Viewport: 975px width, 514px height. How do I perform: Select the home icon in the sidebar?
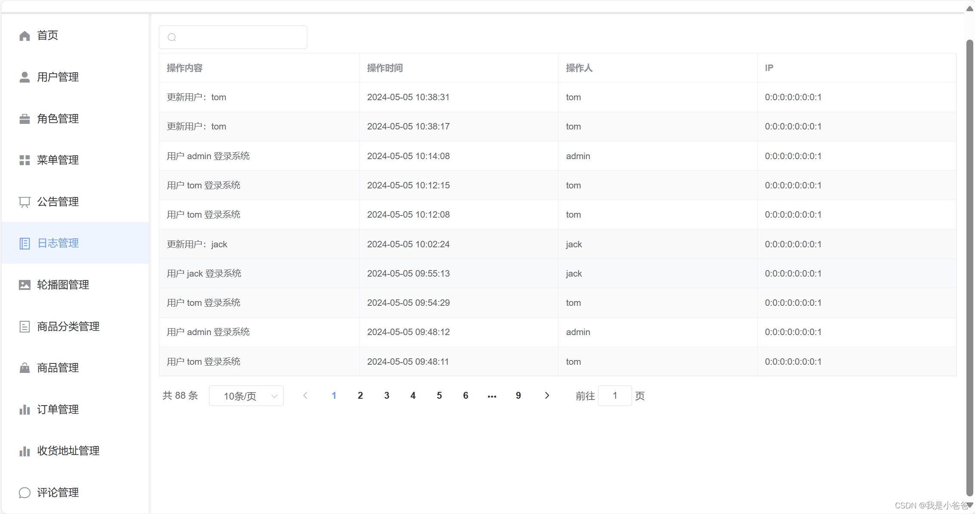[25, 36]
